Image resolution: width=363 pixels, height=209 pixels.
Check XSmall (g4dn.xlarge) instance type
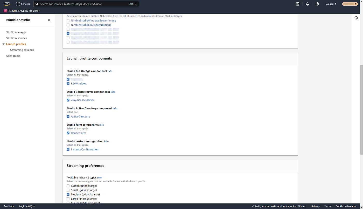[68, 186]
